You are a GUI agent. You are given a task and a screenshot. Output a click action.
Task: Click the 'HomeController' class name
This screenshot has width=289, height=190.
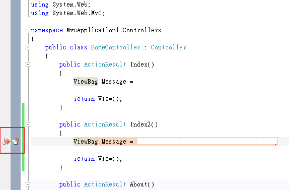pyautogui.click(x=116, y=47)
